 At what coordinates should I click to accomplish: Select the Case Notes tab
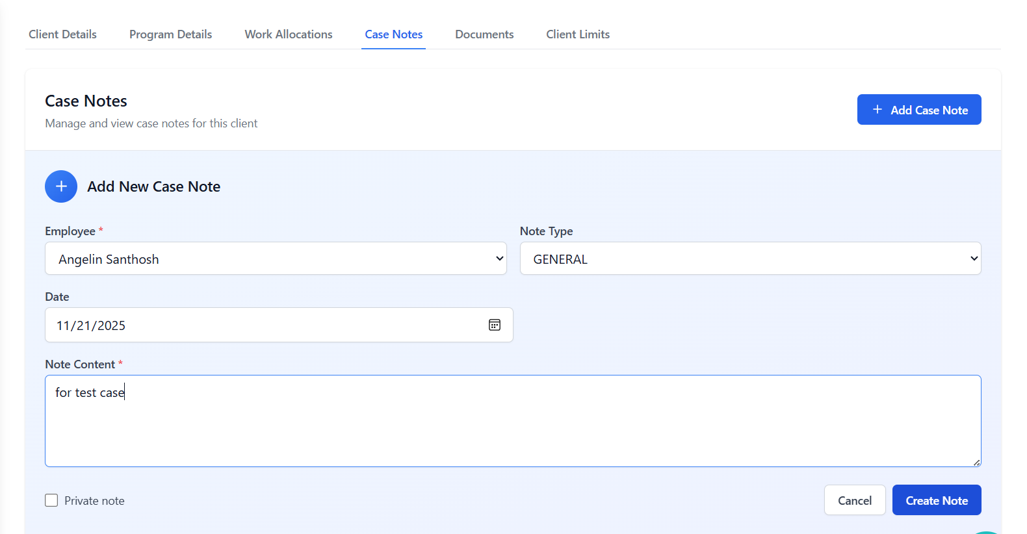coord(393,34)
